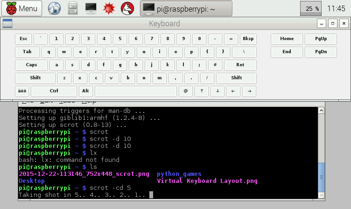Select the pi@raspberrypi terminal taskbar entry
This screenshot has height=209, width=351.
point(186,8)
